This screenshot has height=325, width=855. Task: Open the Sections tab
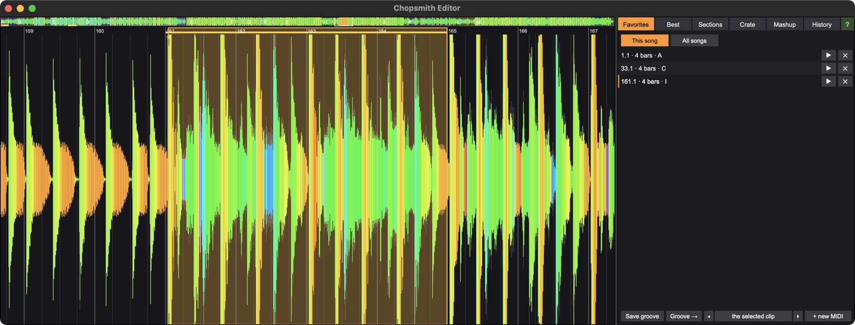pos(710,25)
